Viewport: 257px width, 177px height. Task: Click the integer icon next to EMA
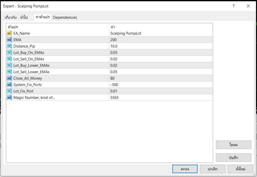9,40
